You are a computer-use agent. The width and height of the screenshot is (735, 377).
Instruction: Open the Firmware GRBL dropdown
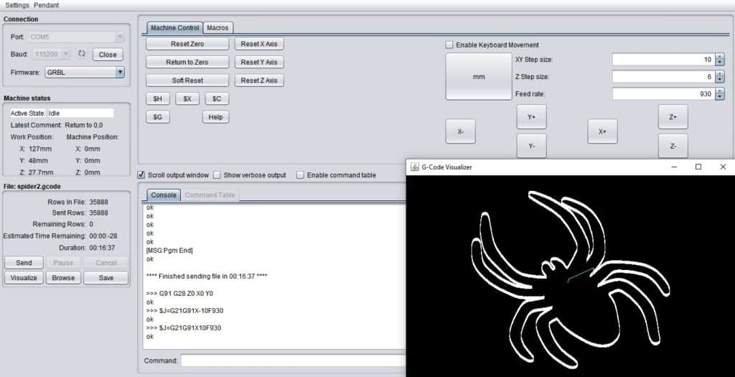point(120,73)
